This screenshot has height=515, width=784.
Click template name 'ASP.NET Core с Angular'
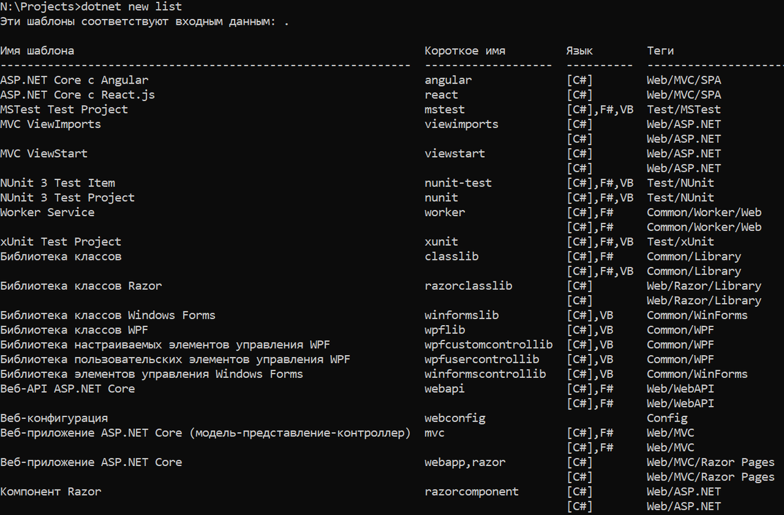pos(74,80)
